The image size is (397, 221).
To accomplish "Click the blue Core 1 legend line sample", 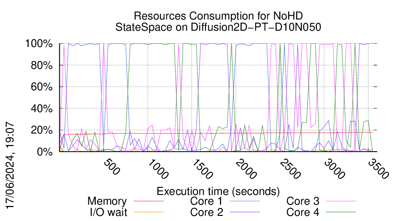I will [x=245, y=201].
